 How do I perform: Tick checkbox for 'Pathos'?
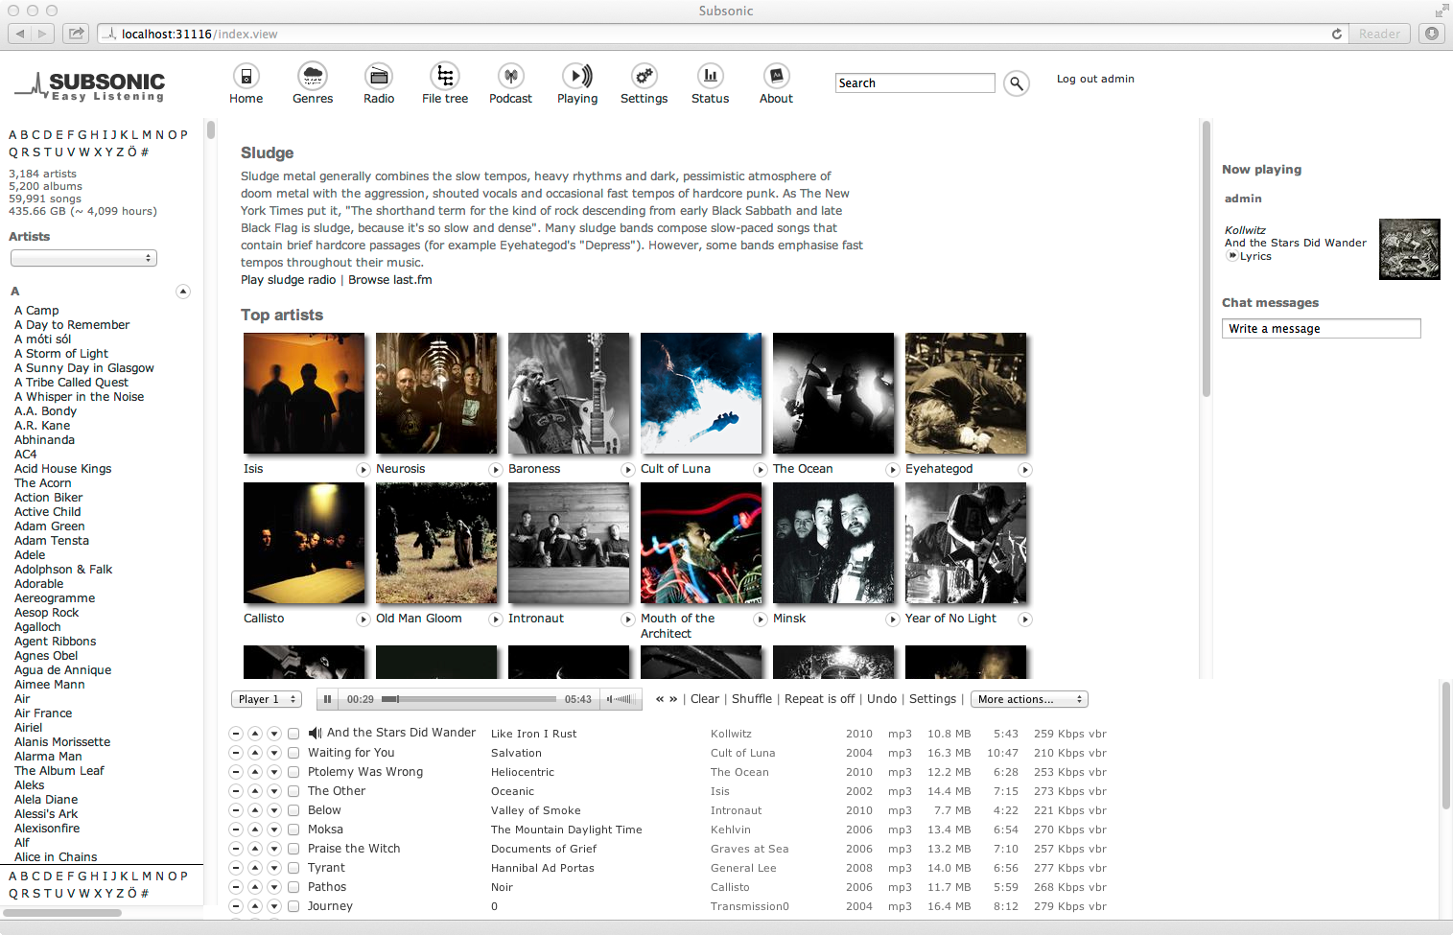click(293, 887)
